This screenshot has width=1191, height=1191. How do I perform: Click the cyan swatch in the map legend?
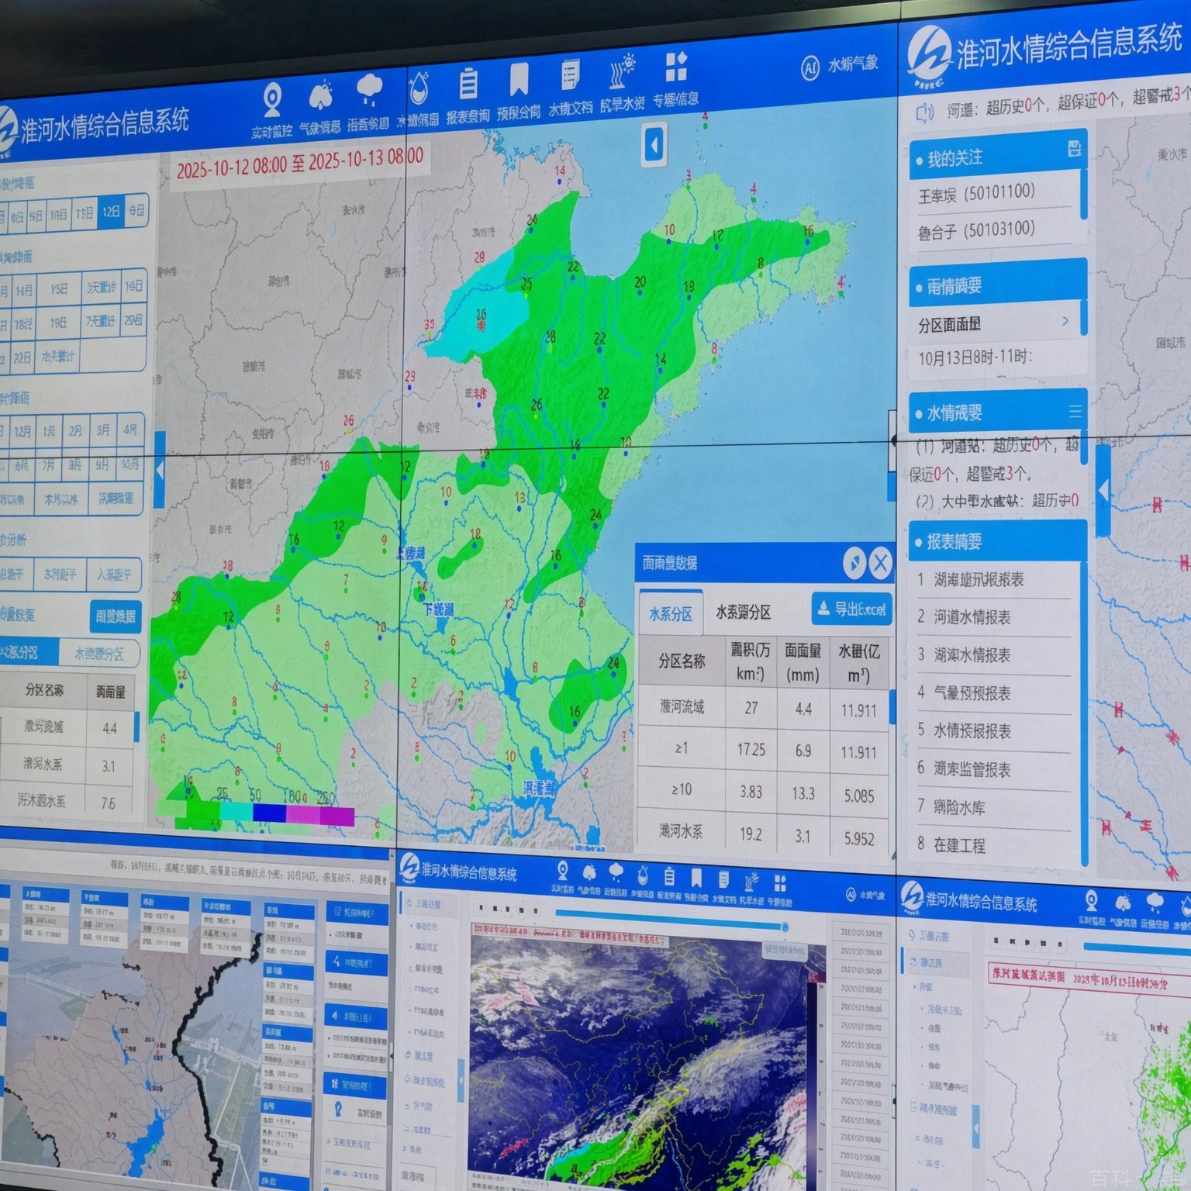[x=237, y=811]
